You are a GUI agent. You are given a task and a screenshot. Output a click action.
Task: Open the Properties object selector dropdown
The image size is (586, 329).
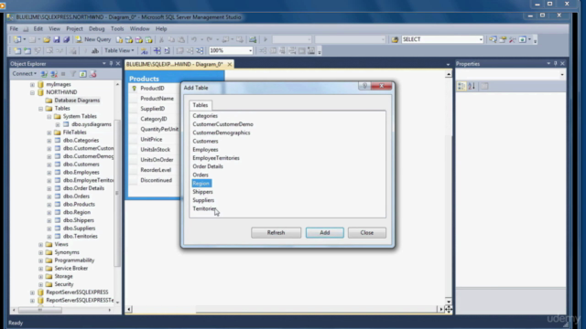[x=562, y=75]
